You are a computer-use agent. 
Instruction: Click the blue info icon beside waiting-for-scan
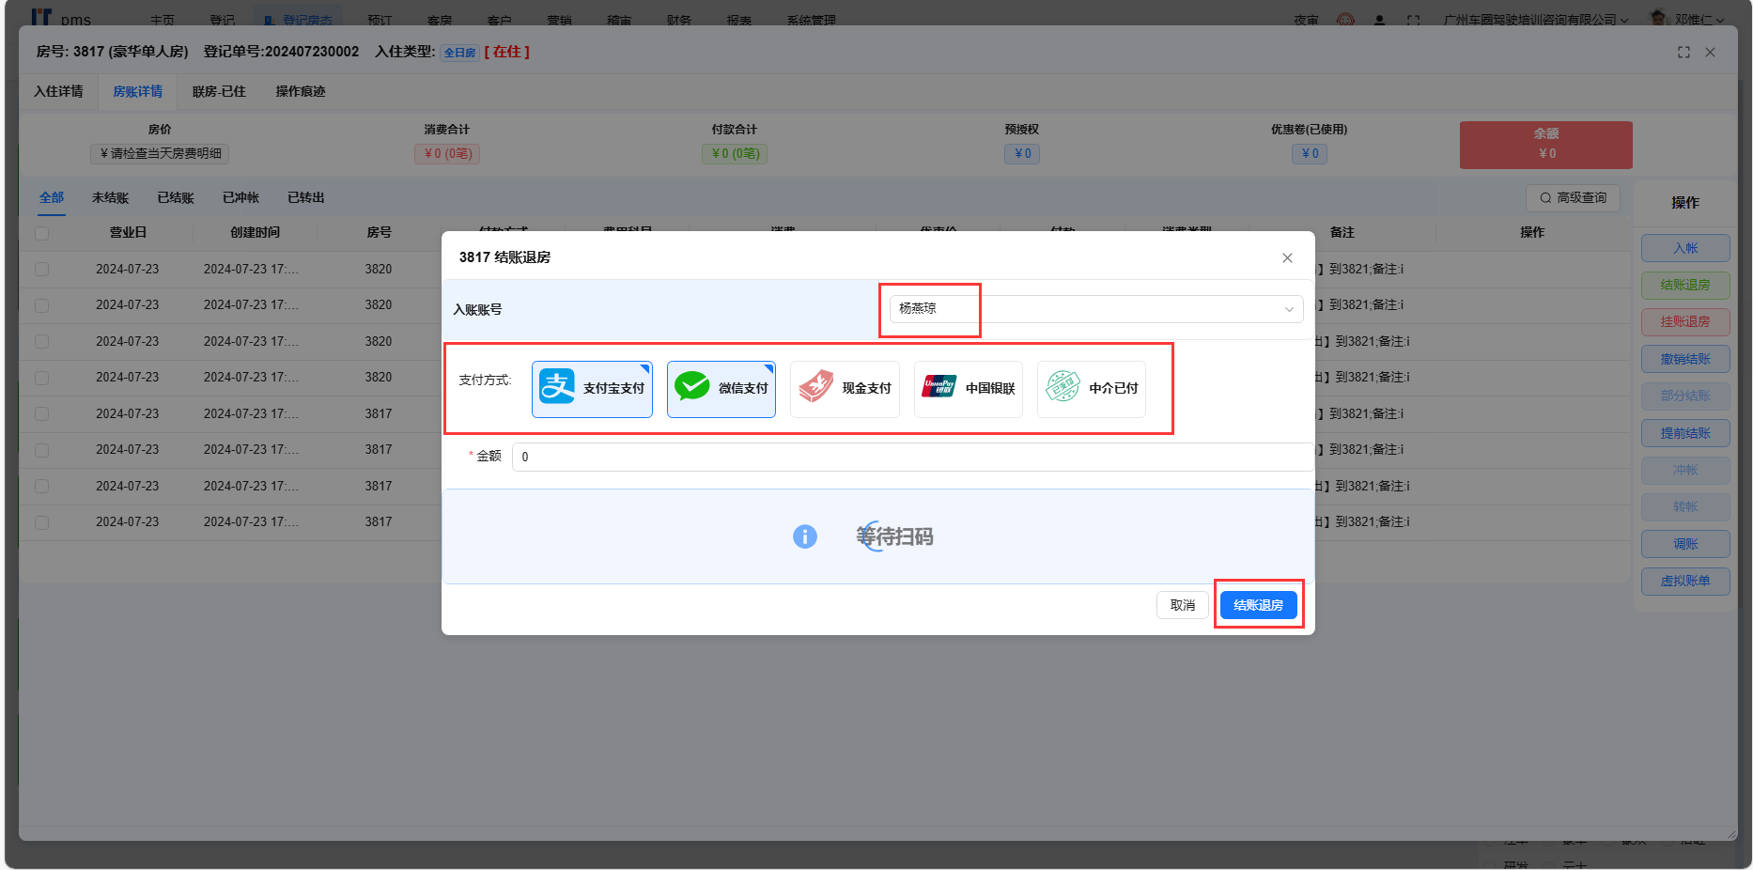coord(805,536)
